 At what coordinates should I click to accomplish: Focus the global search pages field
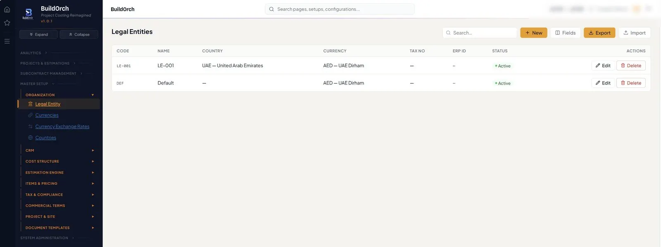(x=340, y=9)
